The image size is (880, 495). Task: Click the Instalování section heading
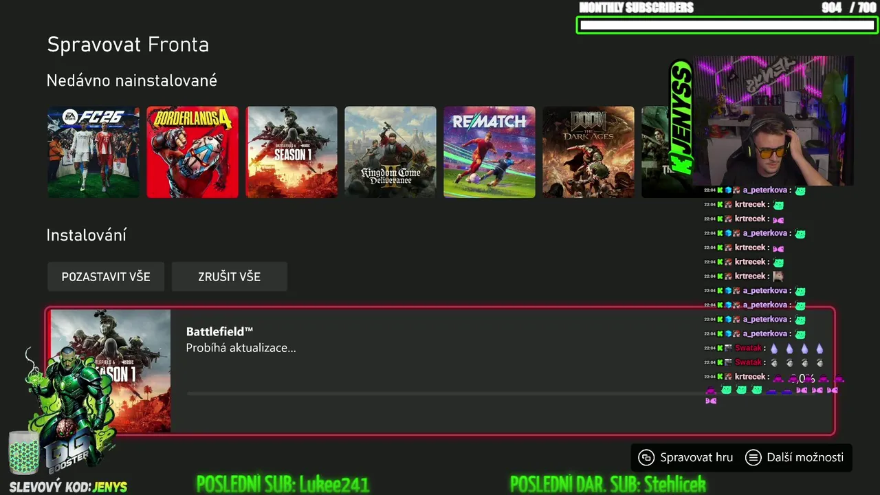(x=86, y=235)
